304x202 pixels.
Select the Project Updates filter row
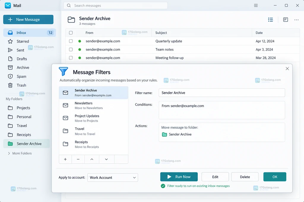tap(94, 118)
